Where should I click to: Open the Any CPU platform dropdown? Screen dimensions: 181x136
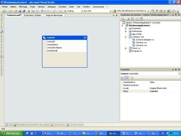[110, 11]
